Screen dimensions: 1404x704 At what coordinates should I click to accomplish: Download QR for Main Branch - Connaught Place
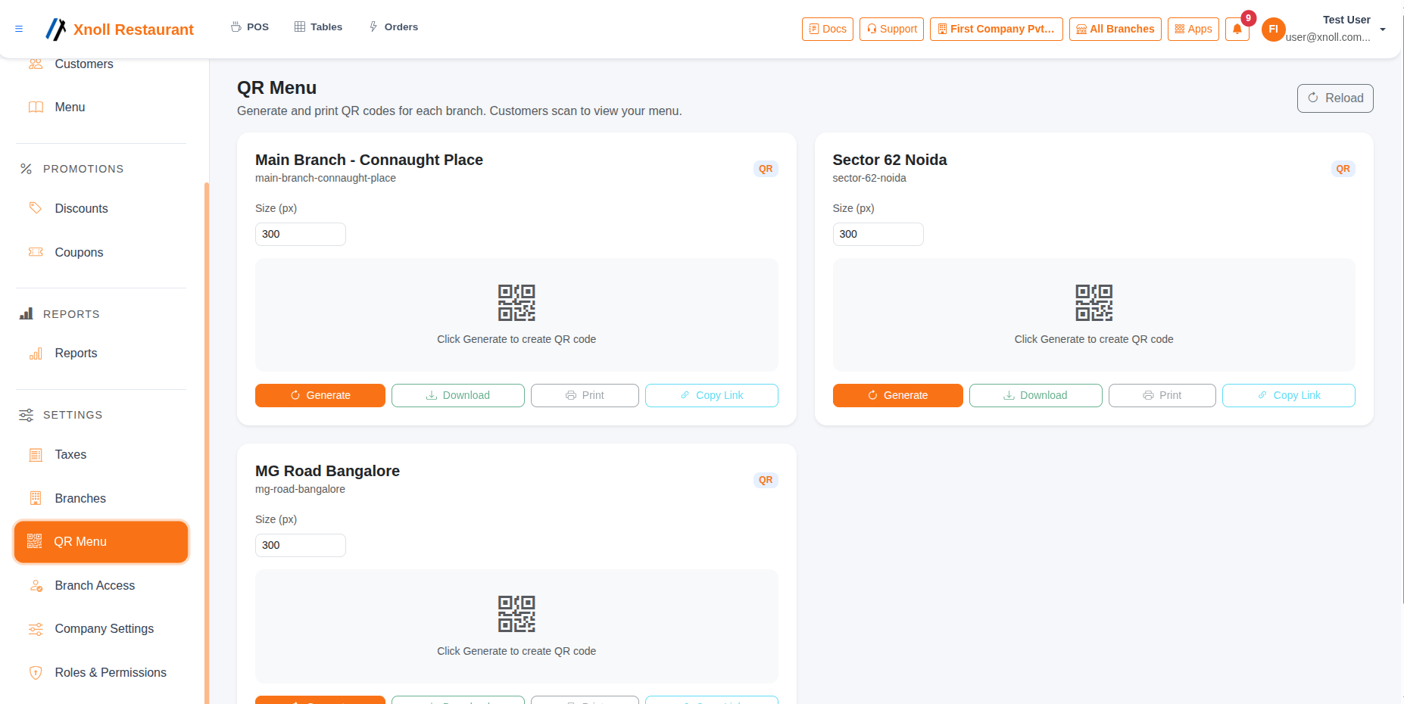click(458, 395)
